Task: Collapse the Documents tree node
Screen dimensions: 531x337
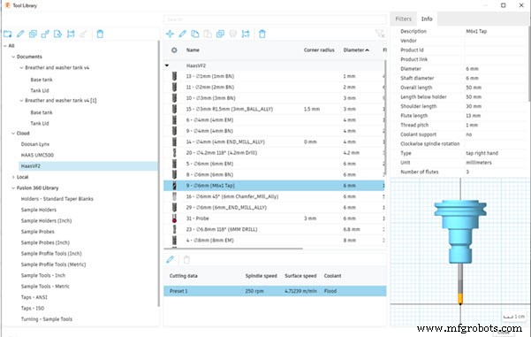Action: tap(13, 57)
